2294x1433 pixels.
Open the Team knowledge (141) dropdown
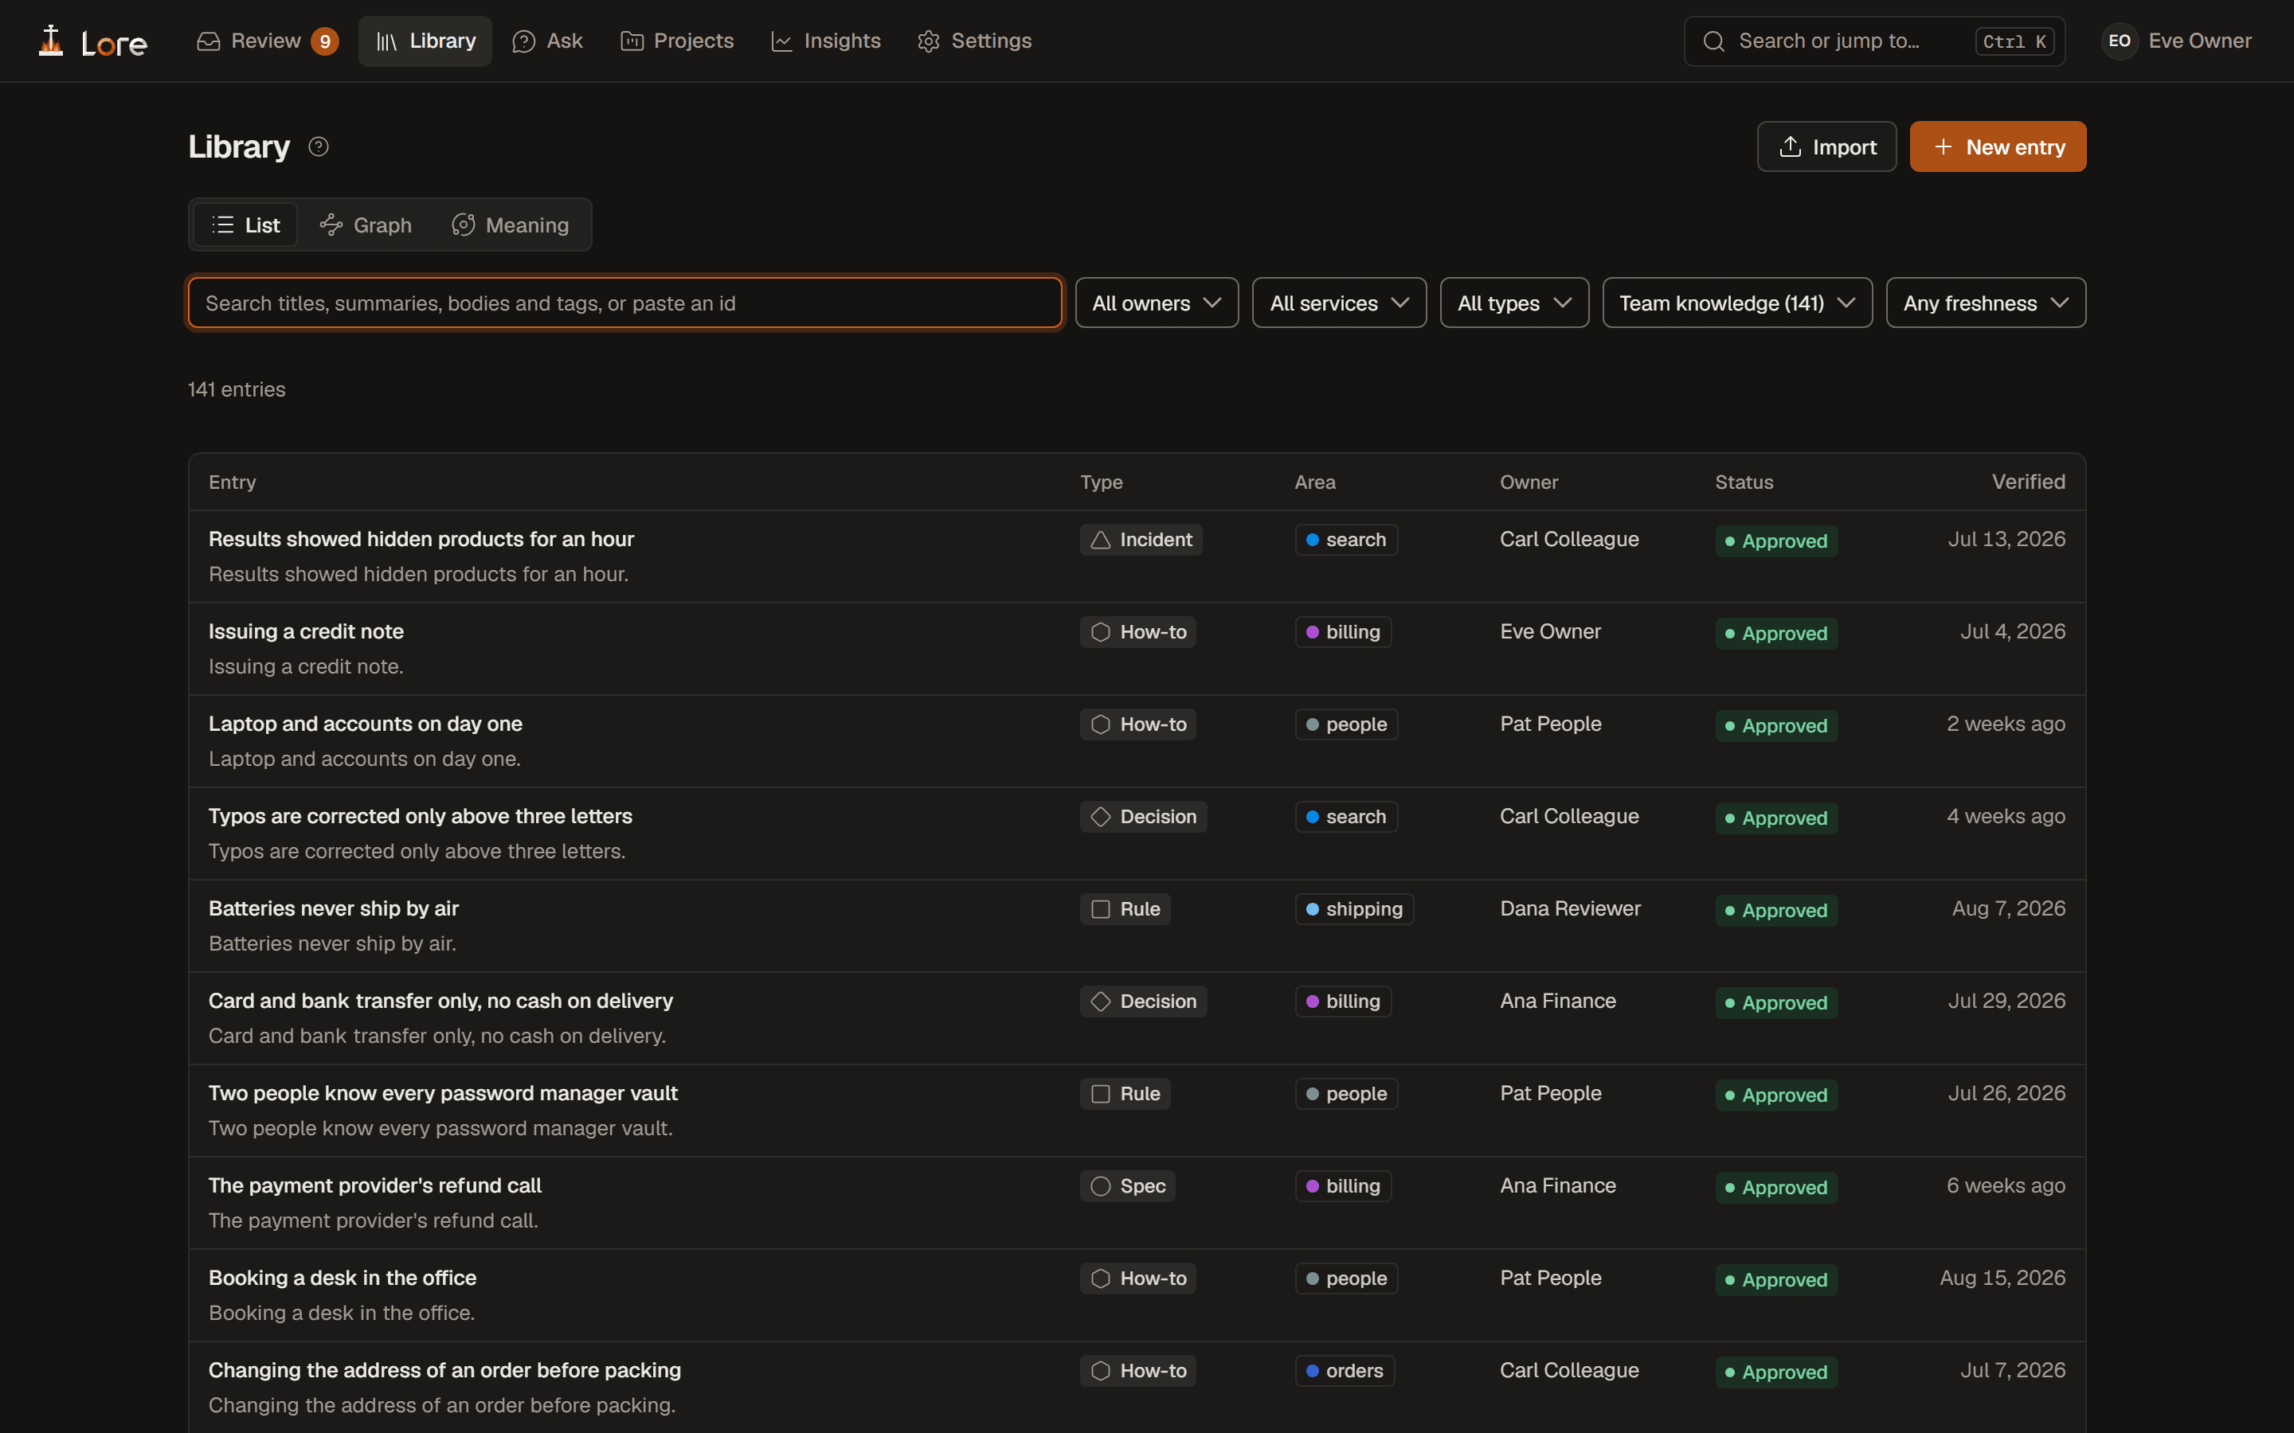pyautogui.click(x=1737, y=303)
